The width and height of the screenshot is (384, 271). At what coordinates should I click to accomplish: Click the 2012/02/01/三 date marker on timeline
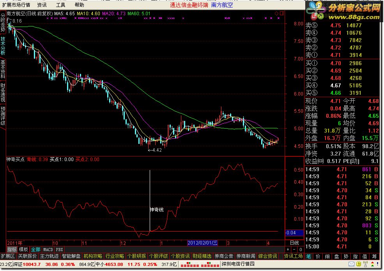click(x=202, y=243)
